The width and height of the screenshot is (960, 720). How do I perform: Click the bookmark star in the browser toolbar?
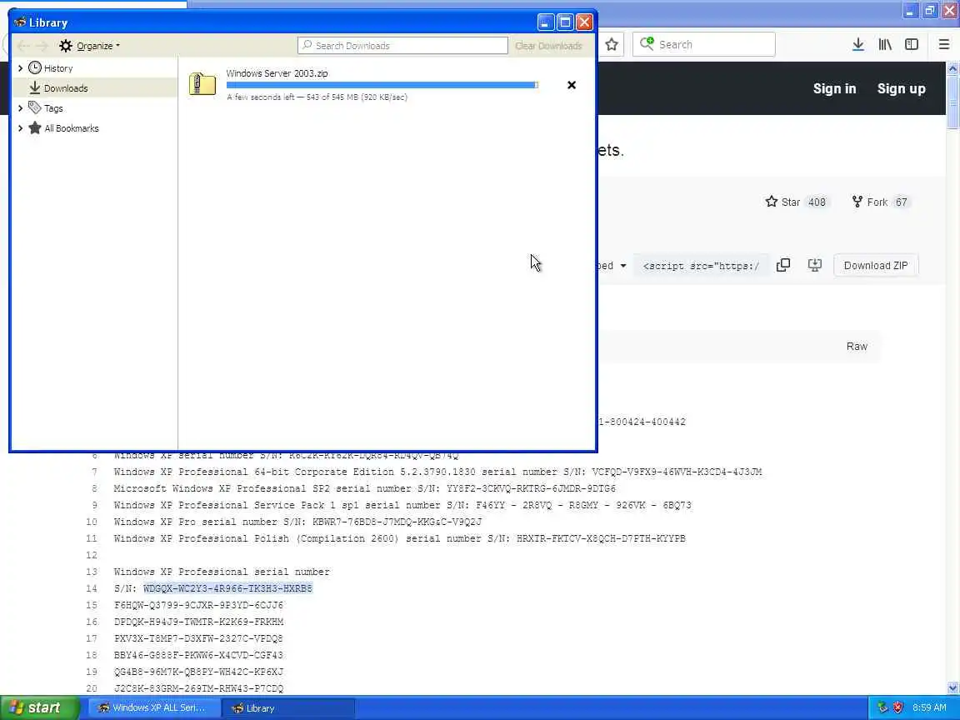pos(612,45)
